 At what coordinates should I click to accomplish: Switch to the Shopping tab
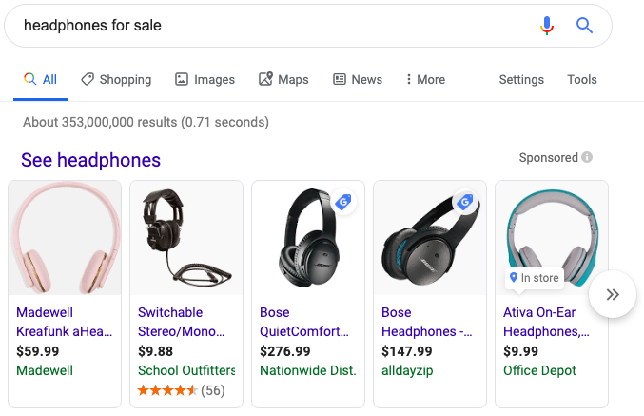[116, 79]
